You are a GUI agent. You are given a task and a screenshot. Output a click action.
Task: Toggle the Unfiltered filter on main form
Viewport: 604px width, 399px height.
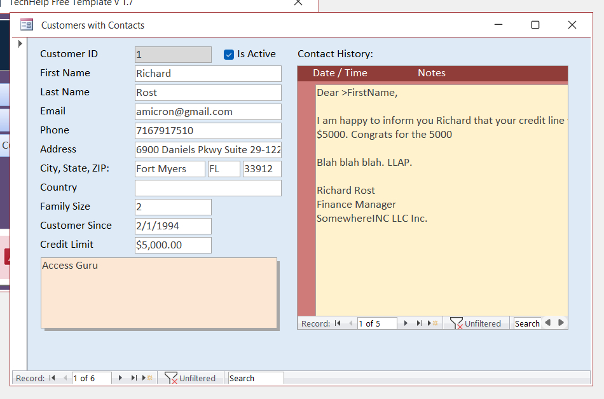[x=191, y=378]
